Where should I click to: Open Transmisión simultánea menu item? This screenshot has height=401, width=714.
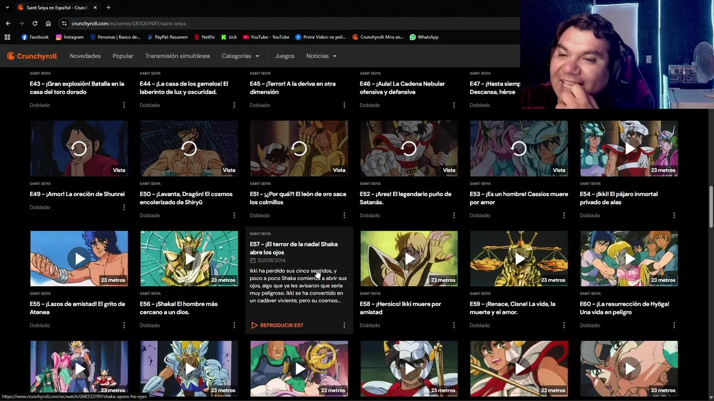[x=177, y=56]
